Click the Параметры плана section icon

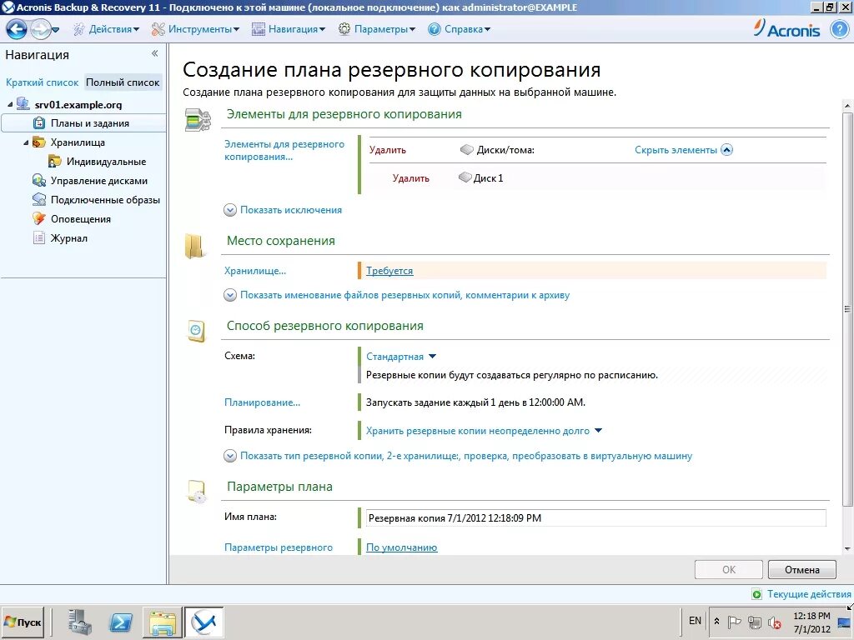(x=197, y=491)
